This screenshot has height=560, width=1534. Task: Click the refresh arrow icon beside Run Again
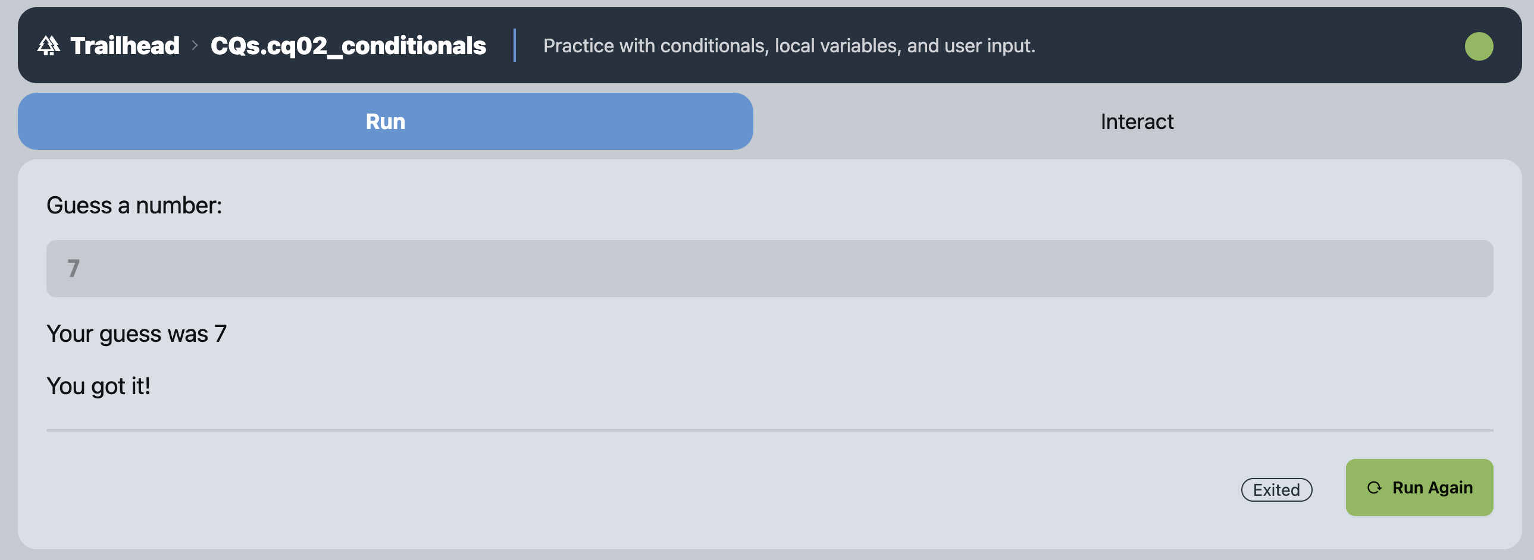coord(1374,488)
